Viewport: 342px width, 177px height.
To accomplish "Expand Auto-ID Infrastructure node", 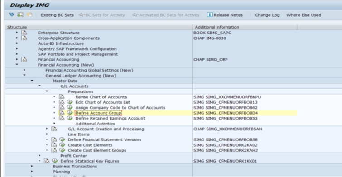I will tap(17, 43).
